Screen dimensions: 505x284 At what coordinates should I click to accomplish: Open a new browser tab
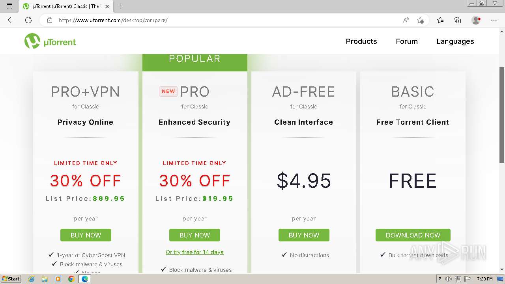pos(120,6)
